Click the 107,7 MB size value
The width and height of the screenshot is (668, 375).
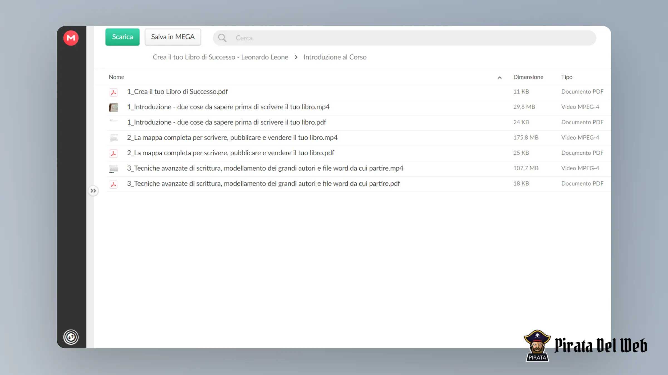[x=526, y=168]
